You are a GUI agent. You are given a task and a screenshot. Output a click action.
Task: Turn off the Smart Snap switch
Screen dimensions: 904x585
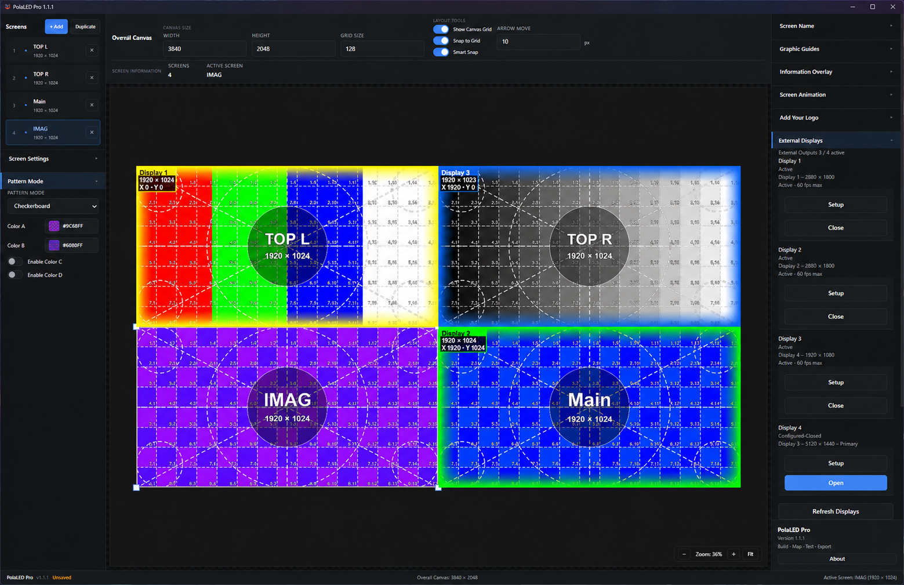[441, 52]
